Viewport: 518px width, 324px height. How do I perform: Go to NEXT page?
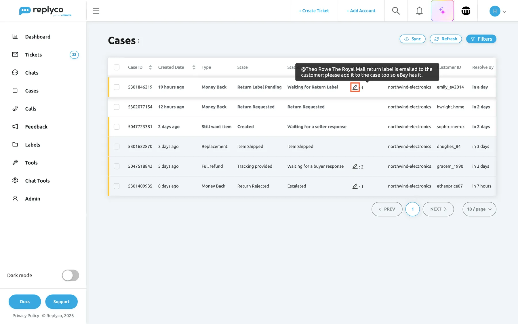438,209
